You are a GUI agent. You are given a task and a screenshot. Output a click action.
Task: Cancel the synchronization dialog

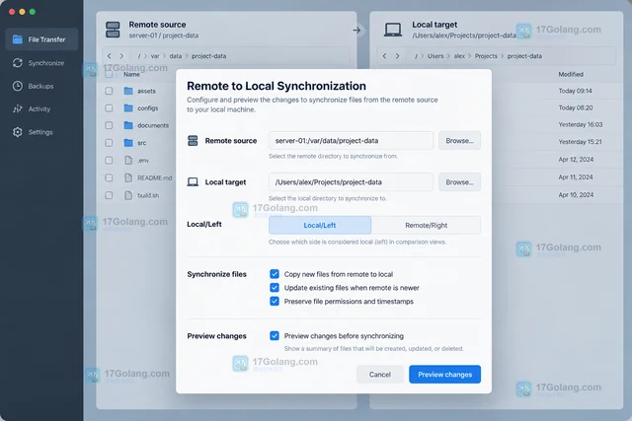(x=379, y=375)
